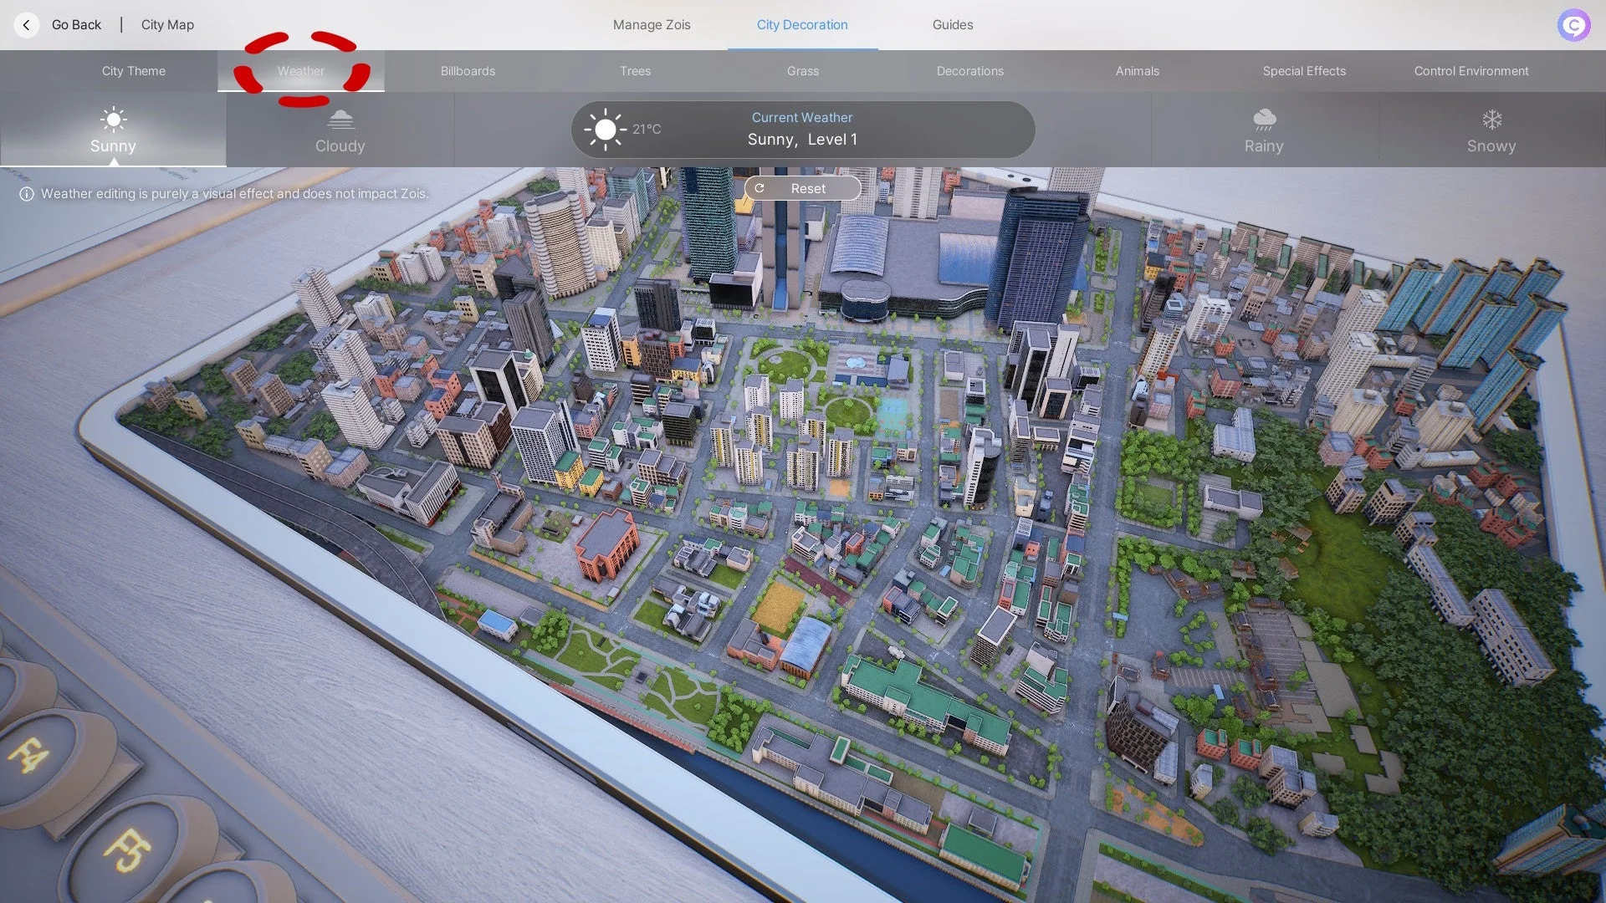Viewport: 1606px width, 903px height.
Task: Click the info icon beside weather note
Action: (27, 194)
